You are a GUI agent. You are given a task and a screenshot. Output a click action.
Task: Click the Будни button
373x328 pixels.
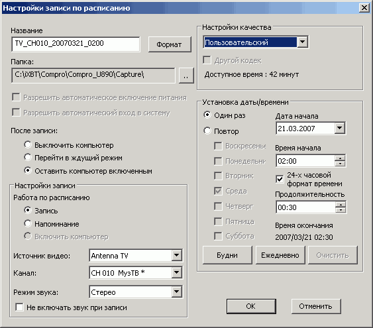(x=227, y=255)
